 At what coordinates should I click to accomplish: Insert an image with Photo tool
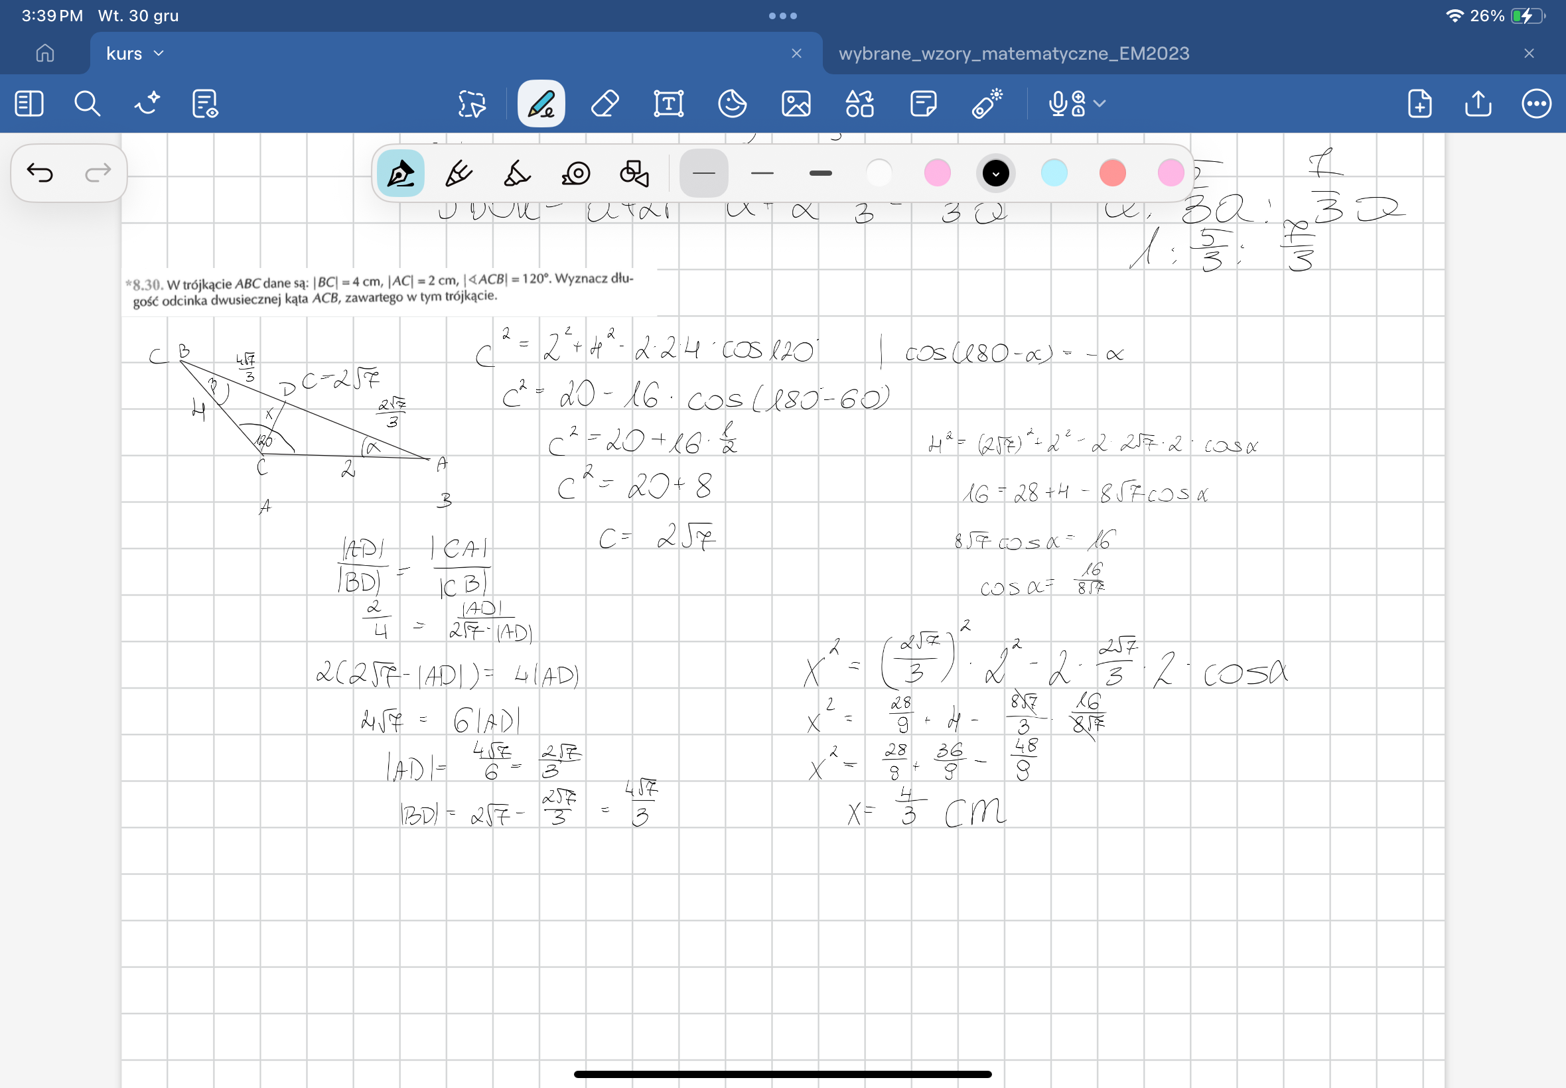pyautogui.click(x=796, y=103)
